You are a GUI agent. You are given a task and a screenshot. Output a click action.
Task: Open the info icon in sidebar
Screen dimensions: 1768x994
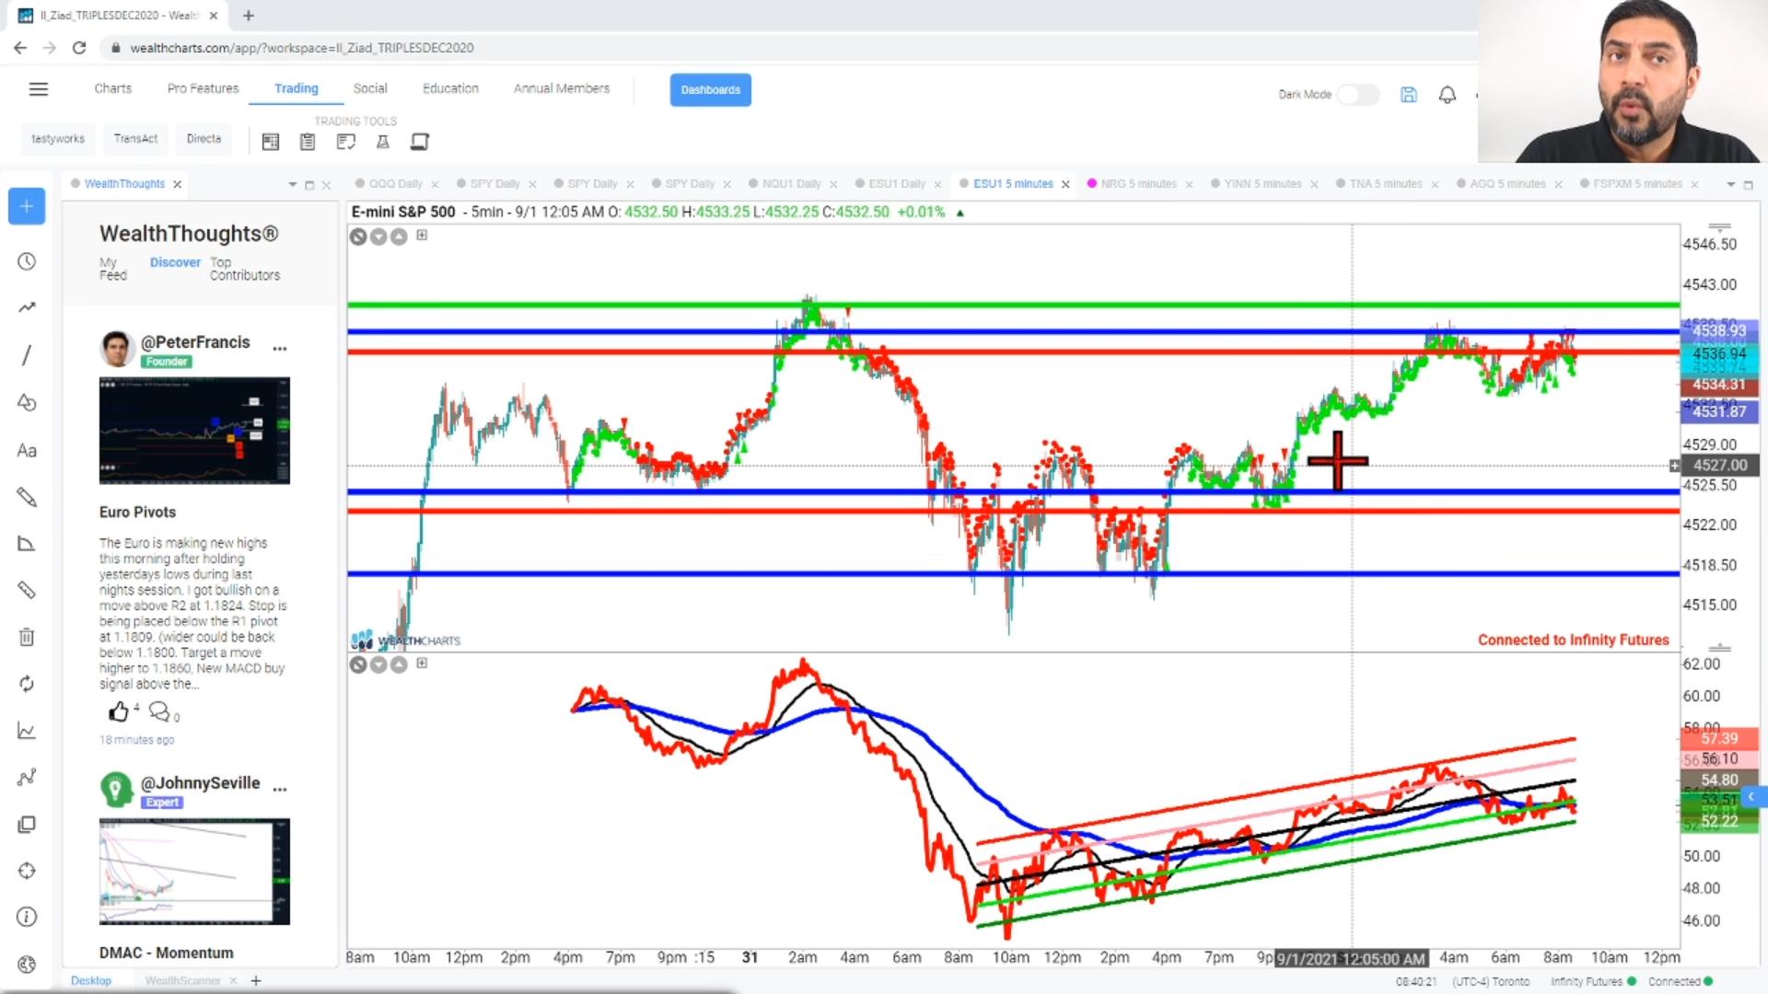(x=27, y=917)
